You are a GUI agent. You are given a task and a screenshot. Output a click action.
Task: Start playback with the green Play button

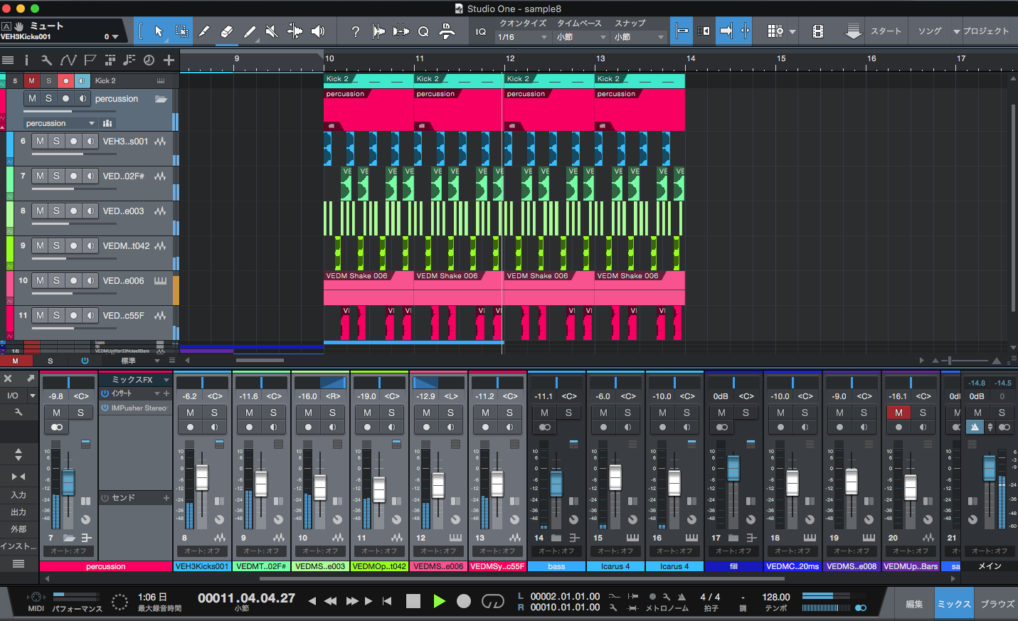439,601
